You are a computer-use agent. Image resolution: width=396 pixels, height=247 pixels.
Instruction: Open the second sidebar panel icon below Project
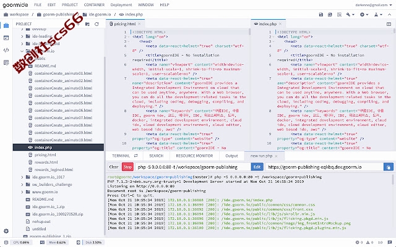[x=6, y=38]
